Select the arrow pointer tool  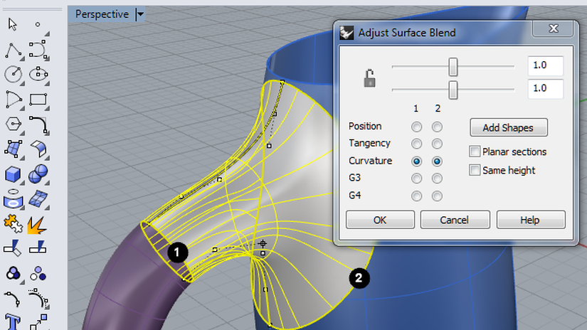(13, 25)
